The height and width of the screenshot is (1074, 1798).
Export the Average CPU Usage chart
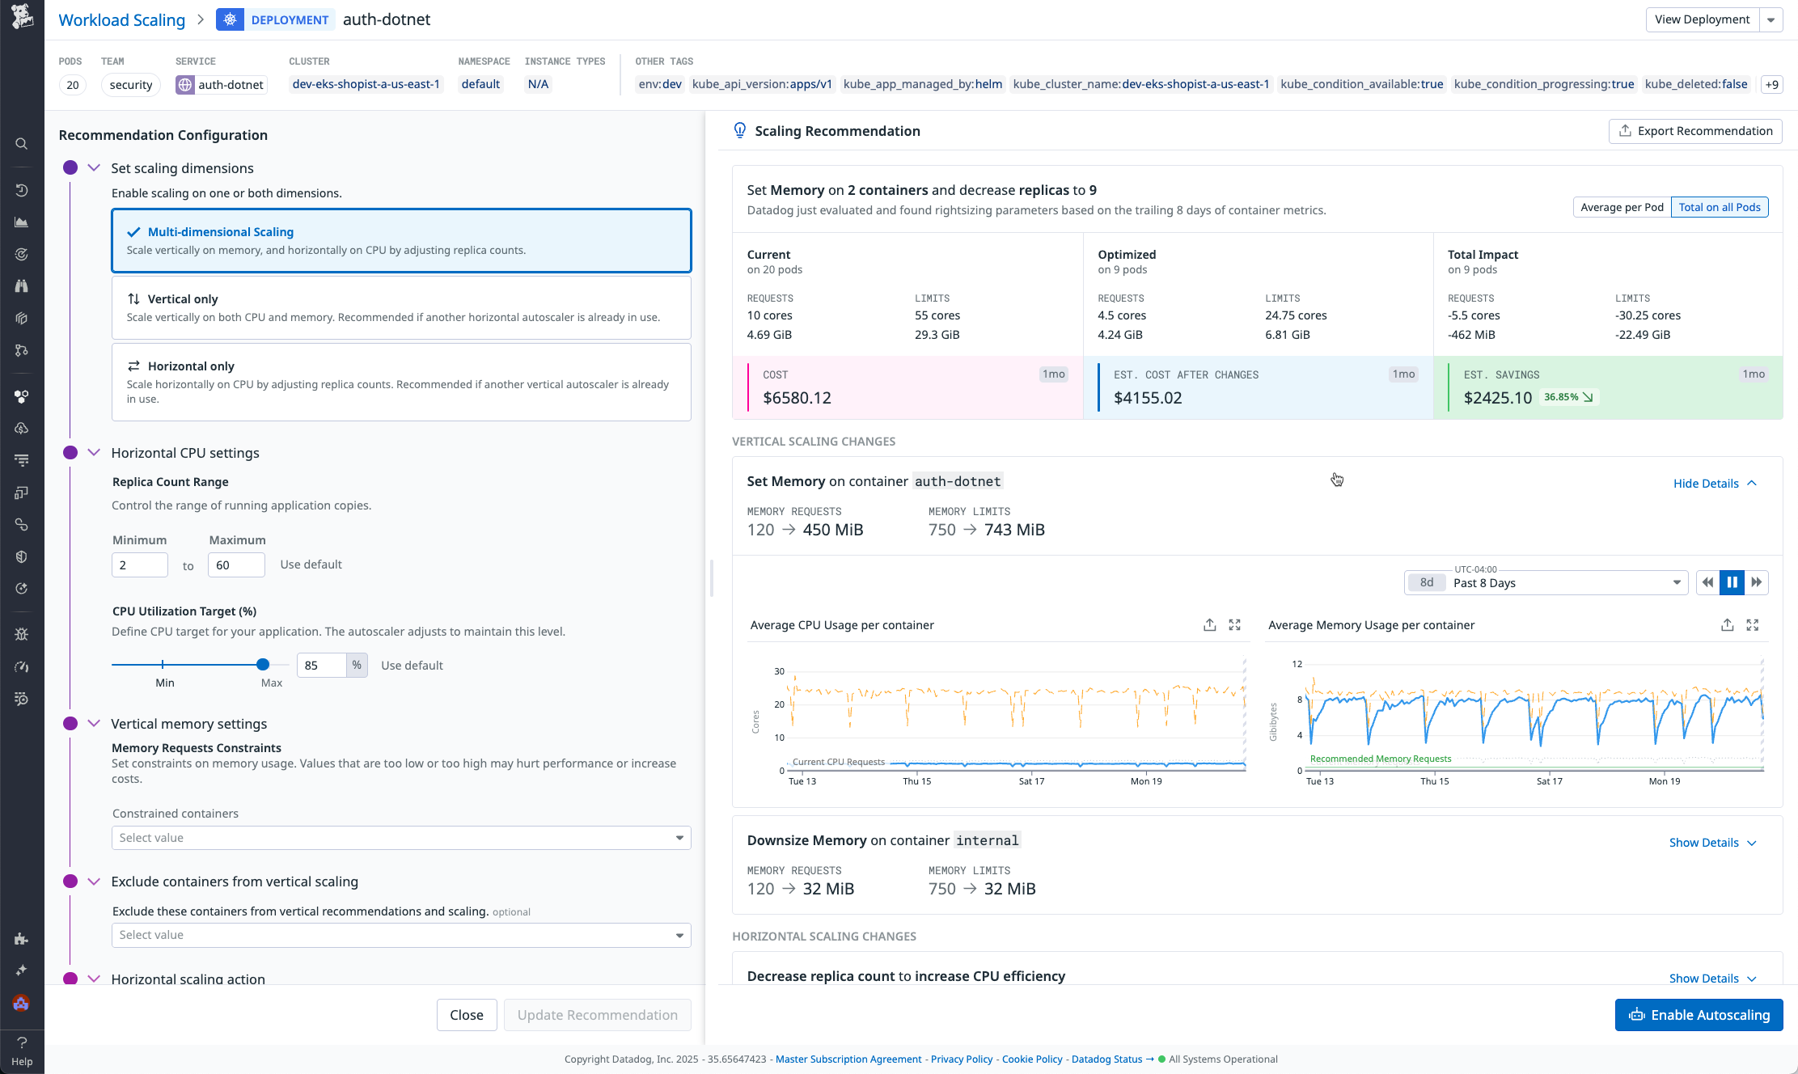pyautogui.click(x=1209, y=624)
